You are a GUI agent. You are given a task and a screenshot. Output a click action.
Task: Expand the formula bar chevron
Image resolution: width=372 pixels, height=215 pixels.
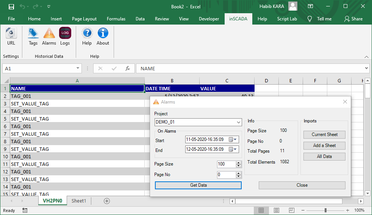pyautogui.click(x=367, y=68)
